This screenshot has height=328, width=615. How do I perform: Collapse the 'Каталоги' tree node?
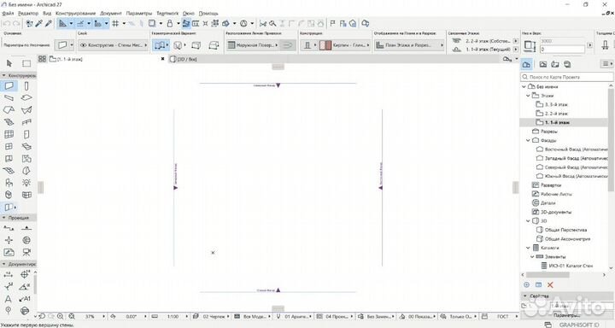(528, 248)
